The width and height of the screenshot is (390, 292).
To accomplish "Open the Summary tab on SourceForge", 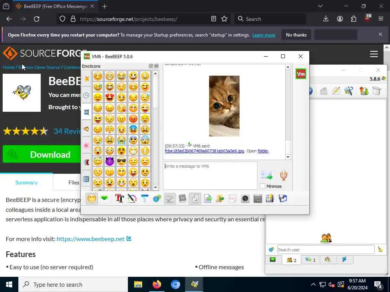I will [x=26, y=182].
